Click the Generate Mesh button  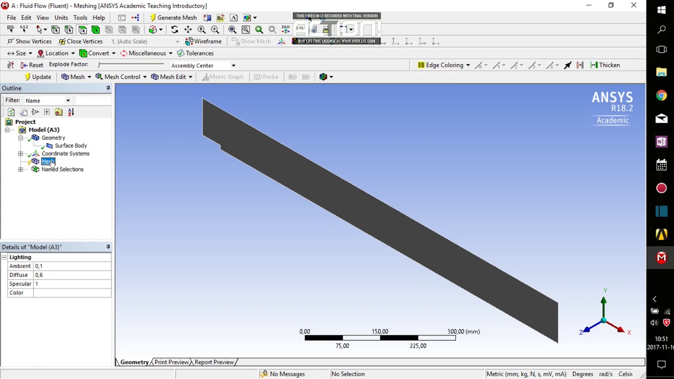173,17
